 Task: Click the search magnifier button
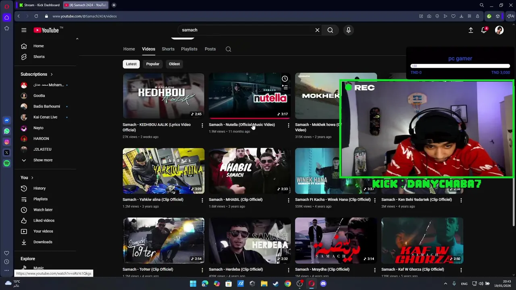tap(330, 30)
